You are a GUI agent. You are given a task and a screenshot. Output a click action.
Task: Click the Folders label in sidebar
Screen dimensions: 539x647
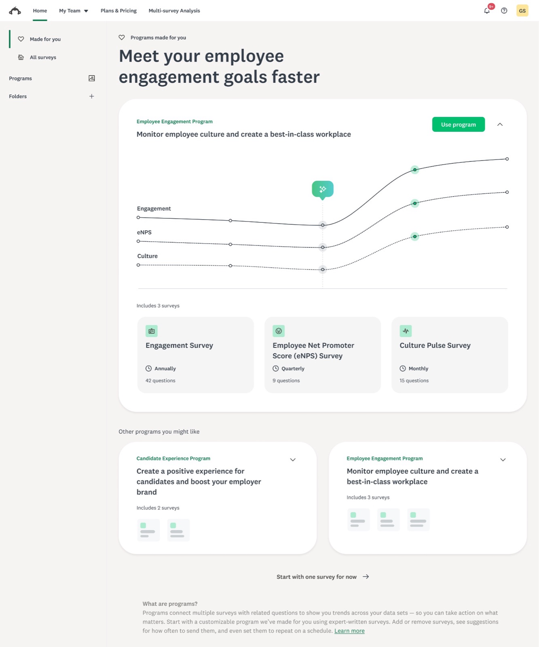[x=18, y=96]
